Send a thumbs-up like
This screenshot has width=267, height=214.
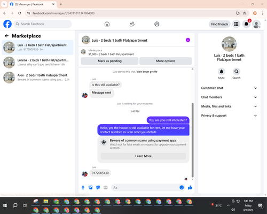(190, 187)
